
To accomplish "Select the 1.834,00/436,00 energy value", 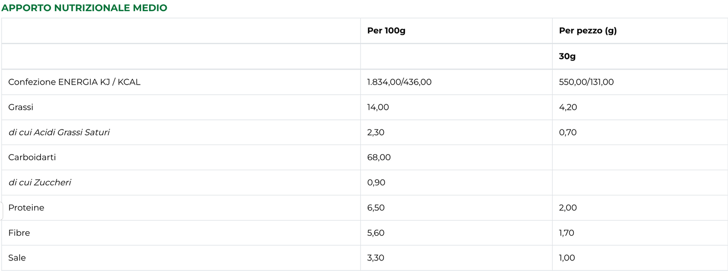I will point(400,82).
